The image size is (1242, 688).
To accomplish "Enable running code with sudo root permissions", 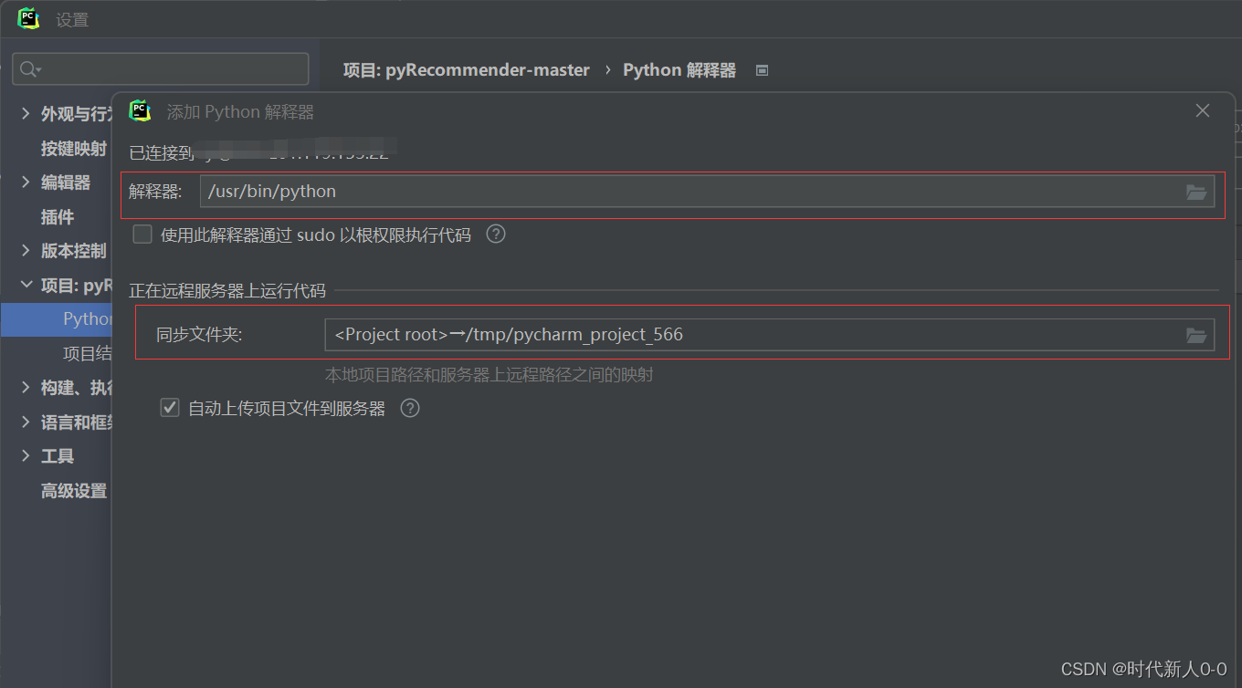I will 142,234.
